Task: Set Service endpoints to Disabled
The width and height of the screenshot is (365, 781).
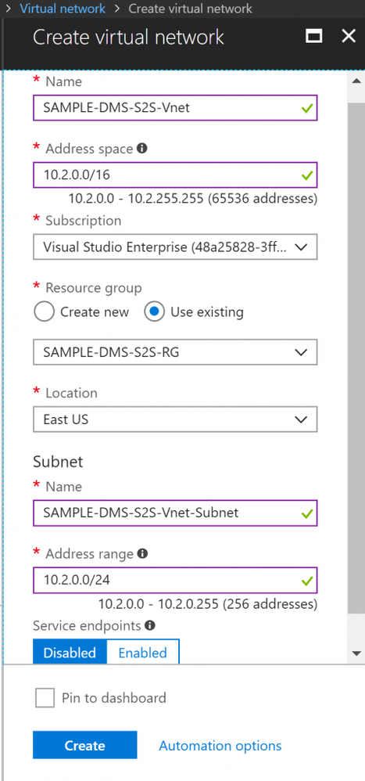Action: [x=70, y=652]
